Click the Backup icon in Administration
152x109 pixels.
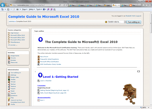tap(9, 84)
